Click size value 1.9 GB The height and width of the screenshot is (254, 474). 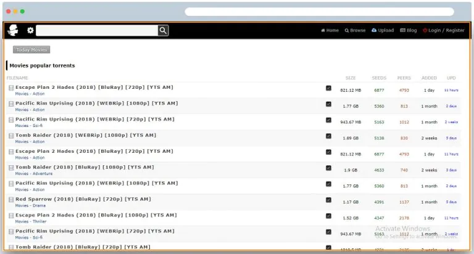351,170
